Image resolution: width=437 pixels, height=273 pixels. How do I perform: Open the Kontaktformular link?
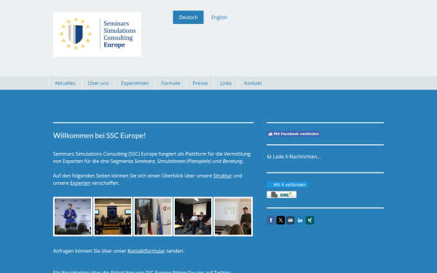(x=146, y=250)
